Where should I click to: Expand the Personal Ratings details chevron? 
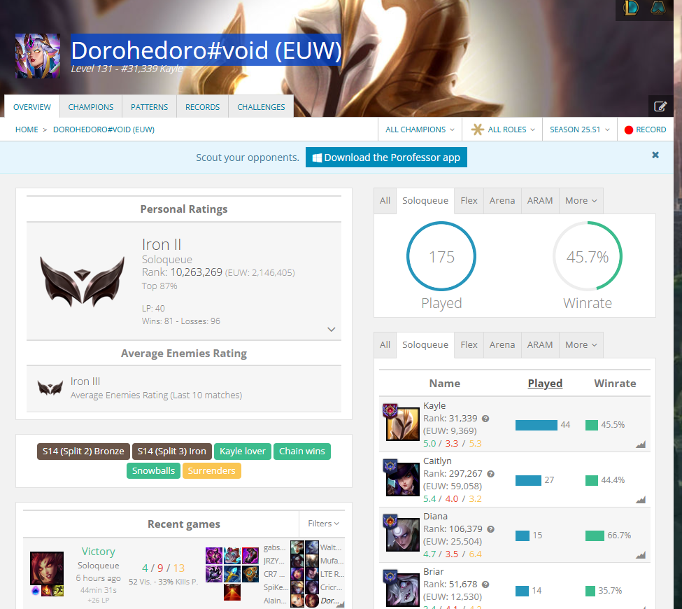pos(332,329)
